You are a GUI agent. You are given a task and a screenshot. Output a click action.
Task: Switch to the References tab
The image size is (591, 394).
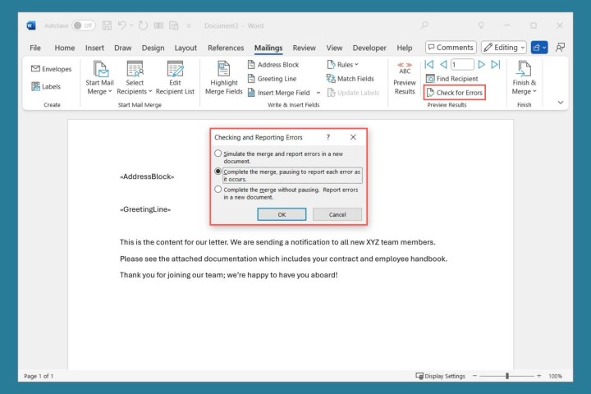226,48
